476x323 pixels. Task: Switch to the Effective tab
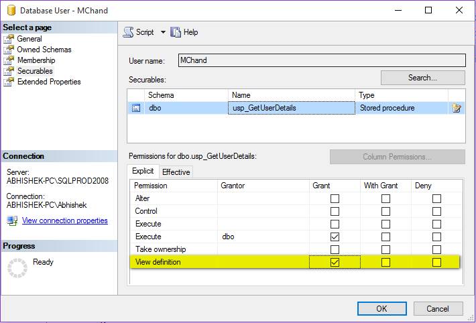[176, 172]
